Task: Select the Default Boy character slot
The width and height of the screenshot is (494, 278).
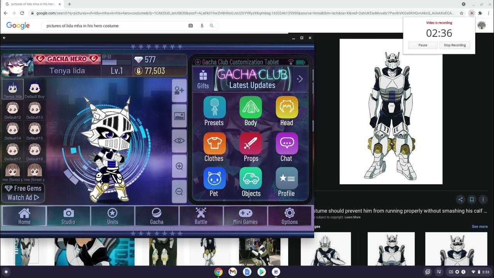Action: click(35, 89)
